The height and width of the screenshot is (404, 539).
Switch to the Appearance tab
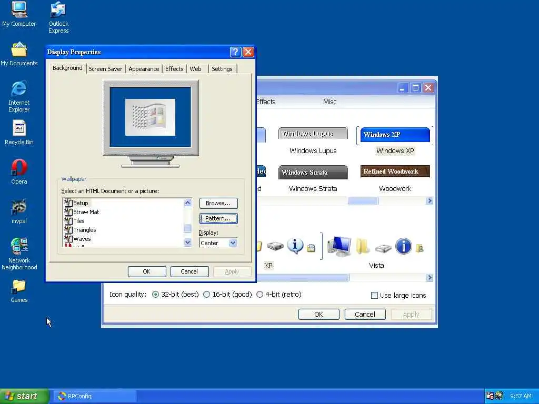[x=144, y=69]
